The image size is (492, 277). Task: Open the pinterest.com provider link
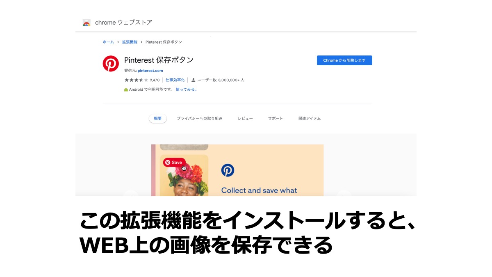(x=150, y=71)
